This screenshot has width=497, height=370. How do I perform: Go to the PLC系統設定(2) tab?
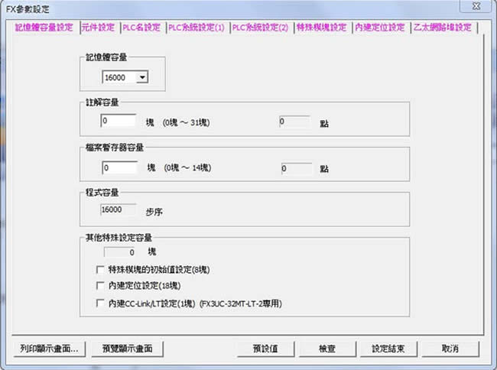(260, 28)
